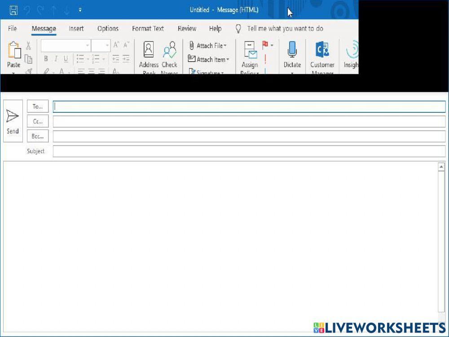Switch to the Format Text ribbon tab
The width and height of the screenshot is (449, 337).
[x=148, y=28]
